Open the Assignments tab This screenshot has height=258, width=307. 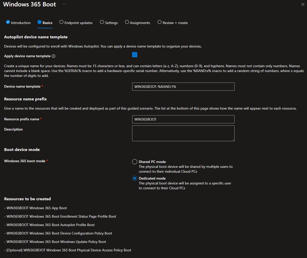coord(140,23)
